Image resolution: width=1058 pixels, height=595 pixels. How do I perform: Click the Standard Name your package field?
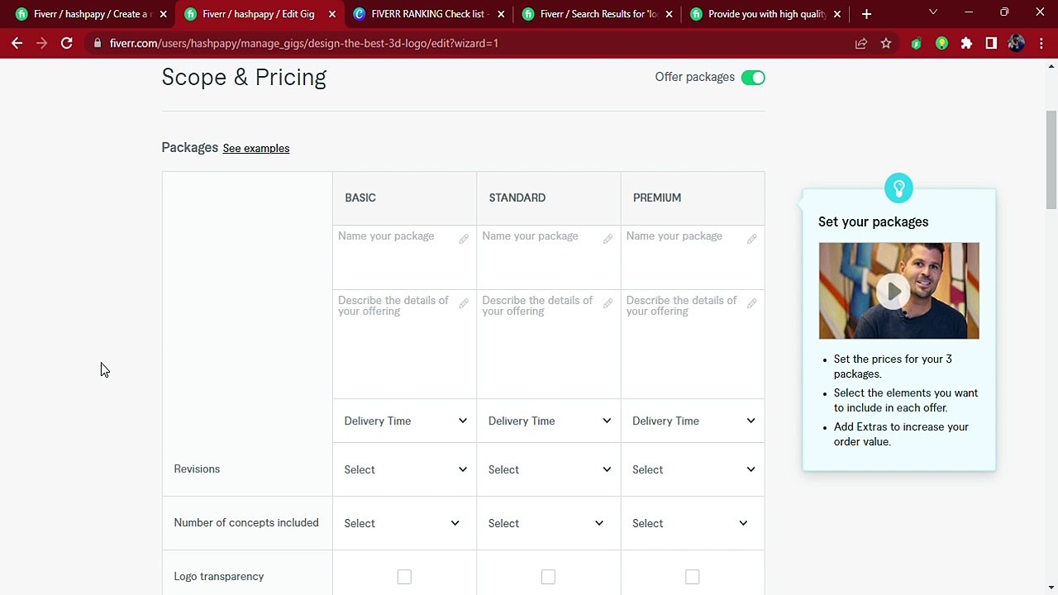click(x=549, y=256)
